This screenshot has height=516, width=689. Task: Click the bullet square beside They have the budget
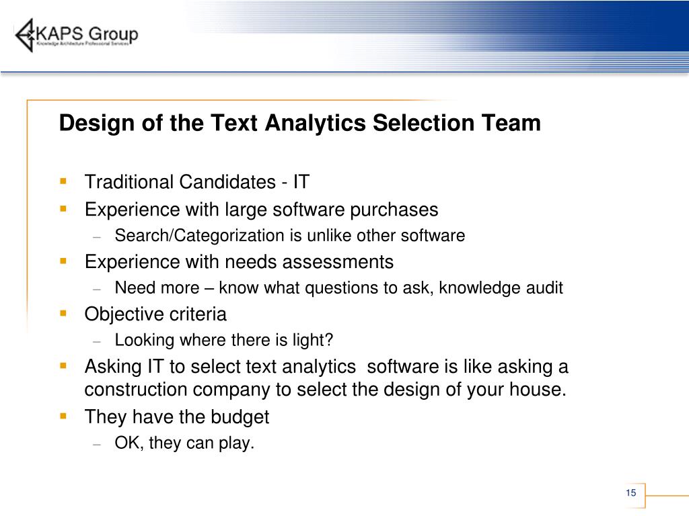click(63, 416)
